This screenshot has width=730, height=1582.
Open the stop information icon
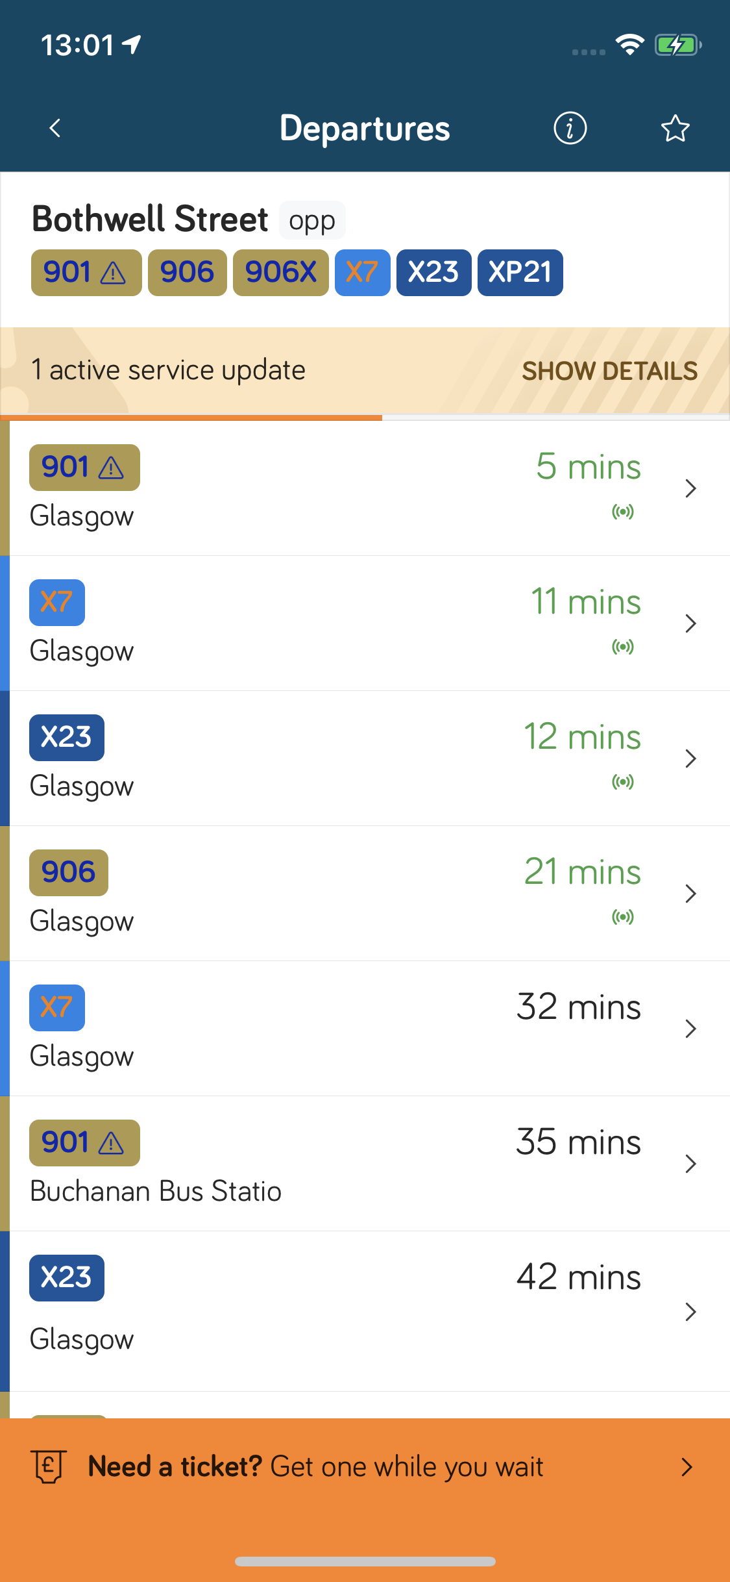tap(570, 128)
